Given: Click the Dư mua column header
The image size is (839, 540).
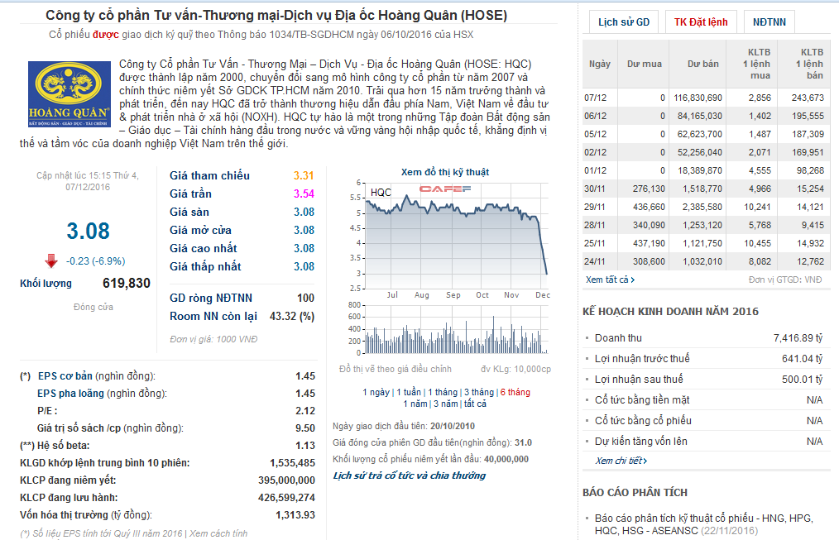Looking at the screenshot, I should click(x=645, y=64).
